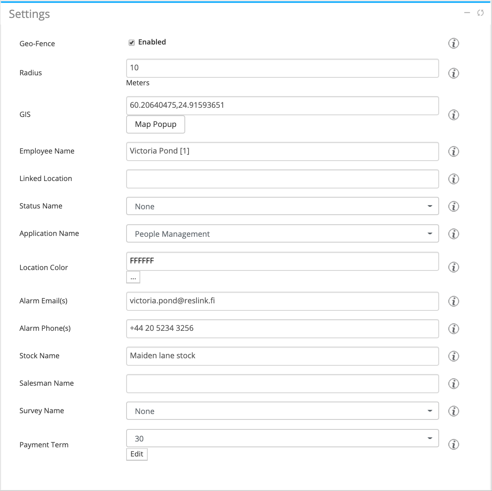
Task: Expand the Payment Term dropdown
Action: [x=282, y=439]
